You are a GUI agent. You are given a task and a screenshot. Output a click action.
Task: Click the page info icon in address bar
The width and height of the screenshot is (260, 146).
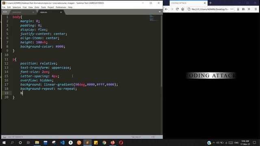pyautogui.click(x=189, y=9)
